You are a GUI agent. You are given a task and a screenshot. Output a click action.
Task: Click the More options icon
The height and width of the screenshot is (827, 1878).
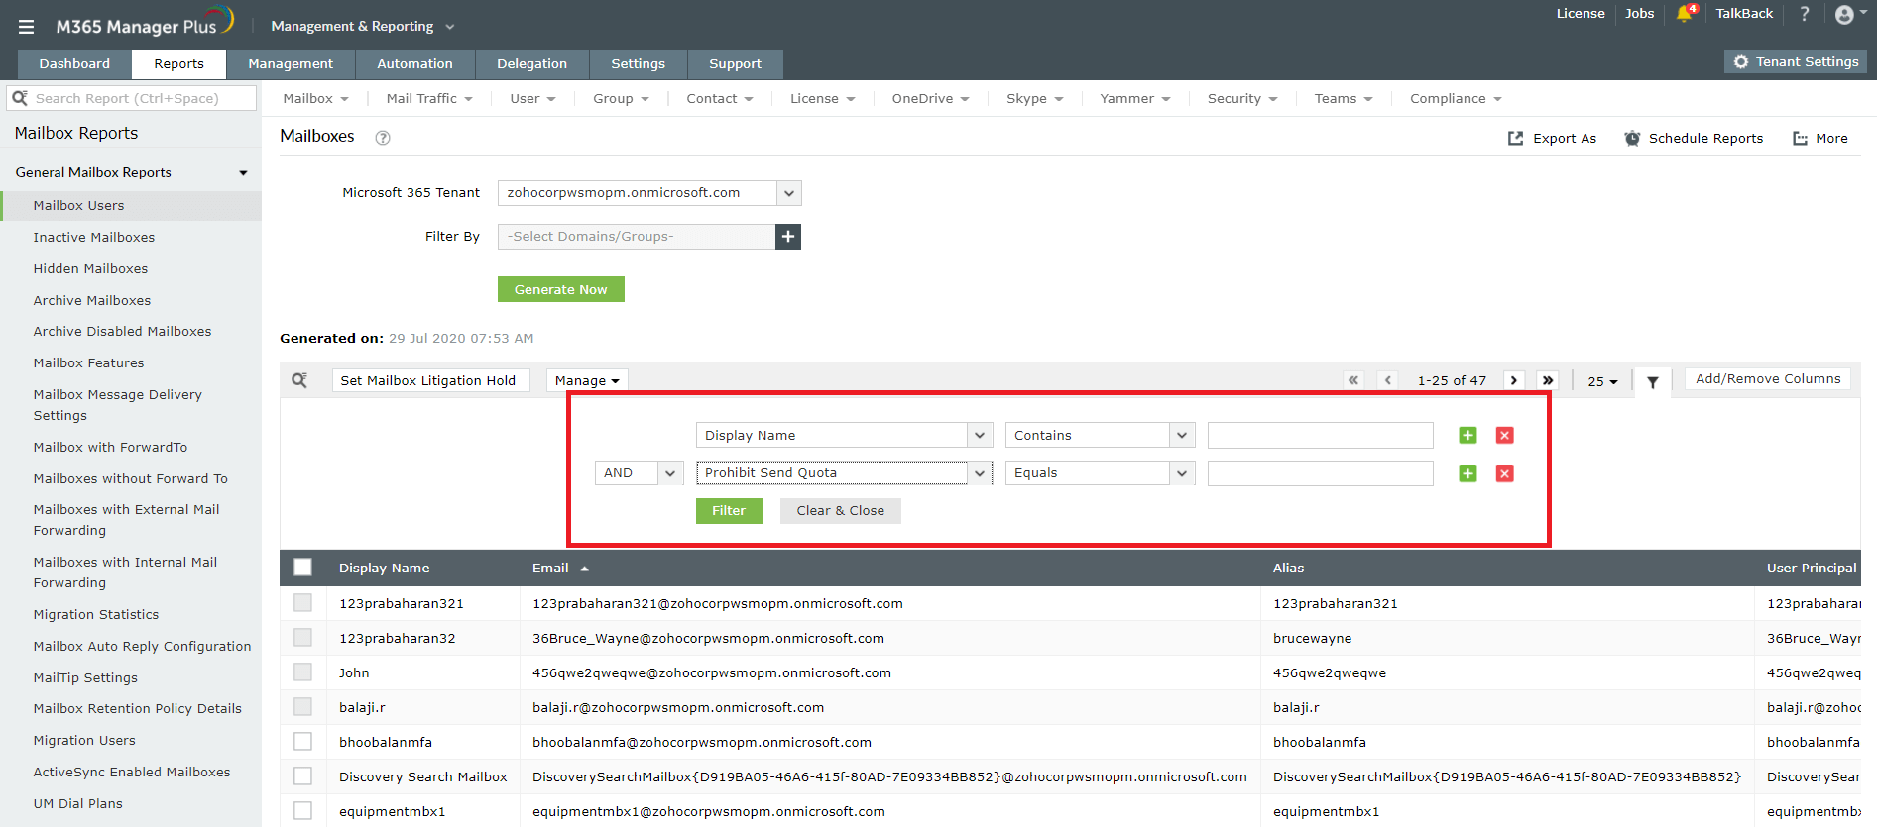pyautogui.click(x=1800, y=138)
